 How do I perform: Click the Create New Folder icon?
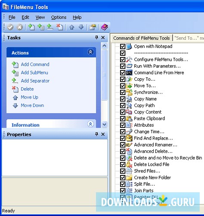[129, 178]
